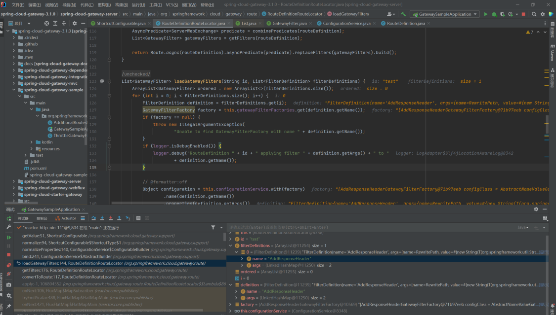Select getFilters:176 stack frame

pyautogui.click(x=120, y=270)
